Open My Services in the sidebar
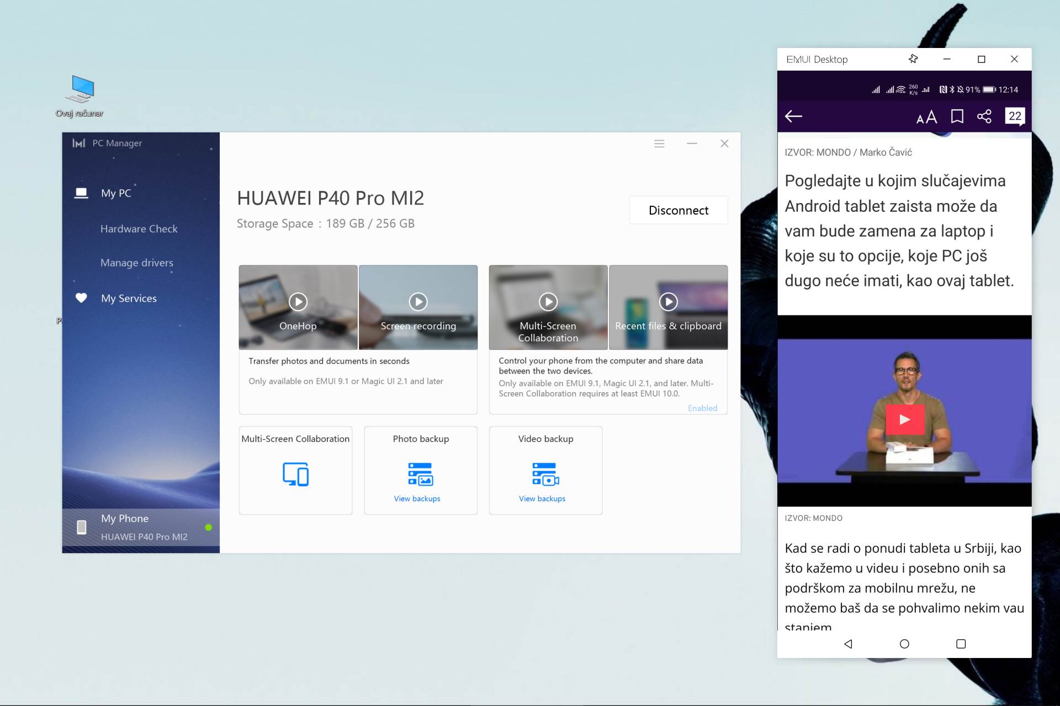Screen dimensions: 1060x706 click(x=129, y=298)
